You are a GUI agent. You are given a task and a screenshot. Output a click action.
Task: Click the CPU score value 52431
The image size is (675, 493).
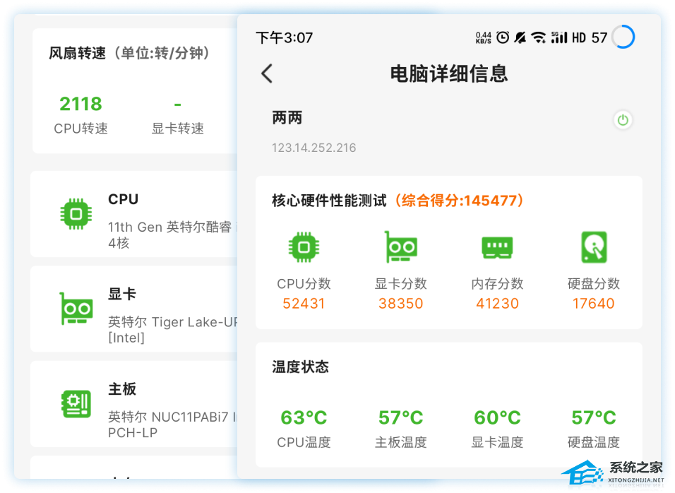tap(304, 304)
